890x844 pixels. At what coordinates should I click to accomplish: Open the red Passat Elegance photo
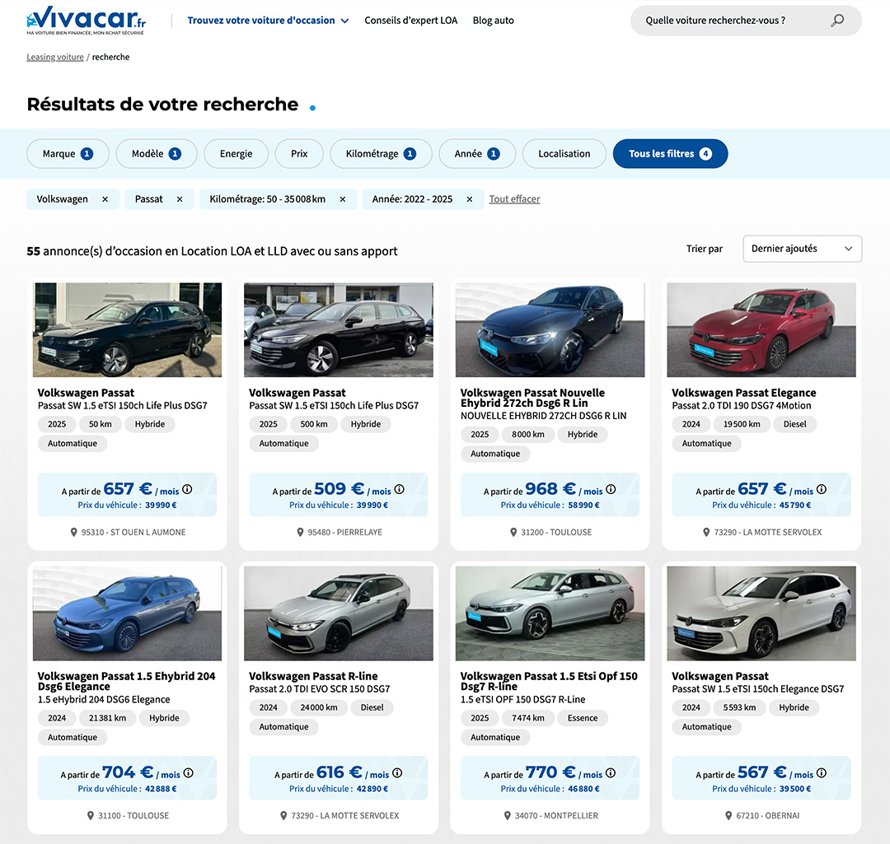761,329
